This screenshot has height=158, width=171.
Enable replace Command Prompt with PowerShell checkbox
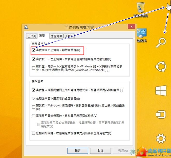pyautogui.click(x=34, y=68)
